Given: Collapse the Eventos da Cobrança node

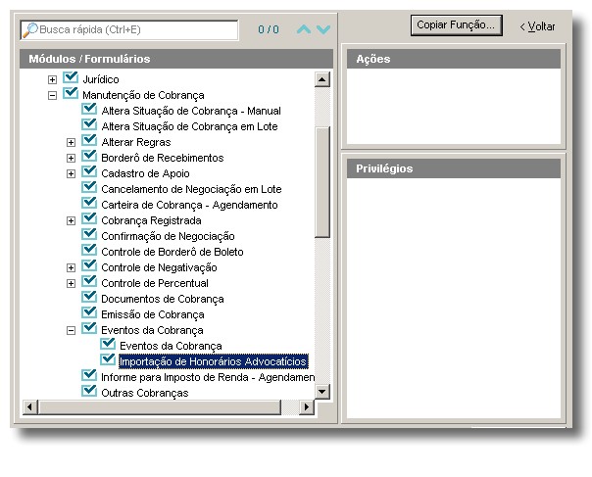Looking at the screenshot, I should [71, 331].
